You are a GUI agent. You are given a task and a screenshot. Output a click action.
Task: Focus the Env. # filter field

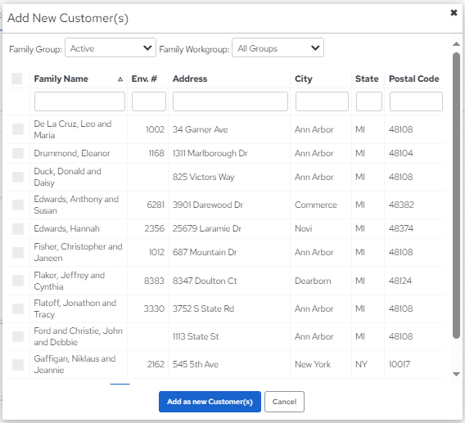tap(149, 101)
